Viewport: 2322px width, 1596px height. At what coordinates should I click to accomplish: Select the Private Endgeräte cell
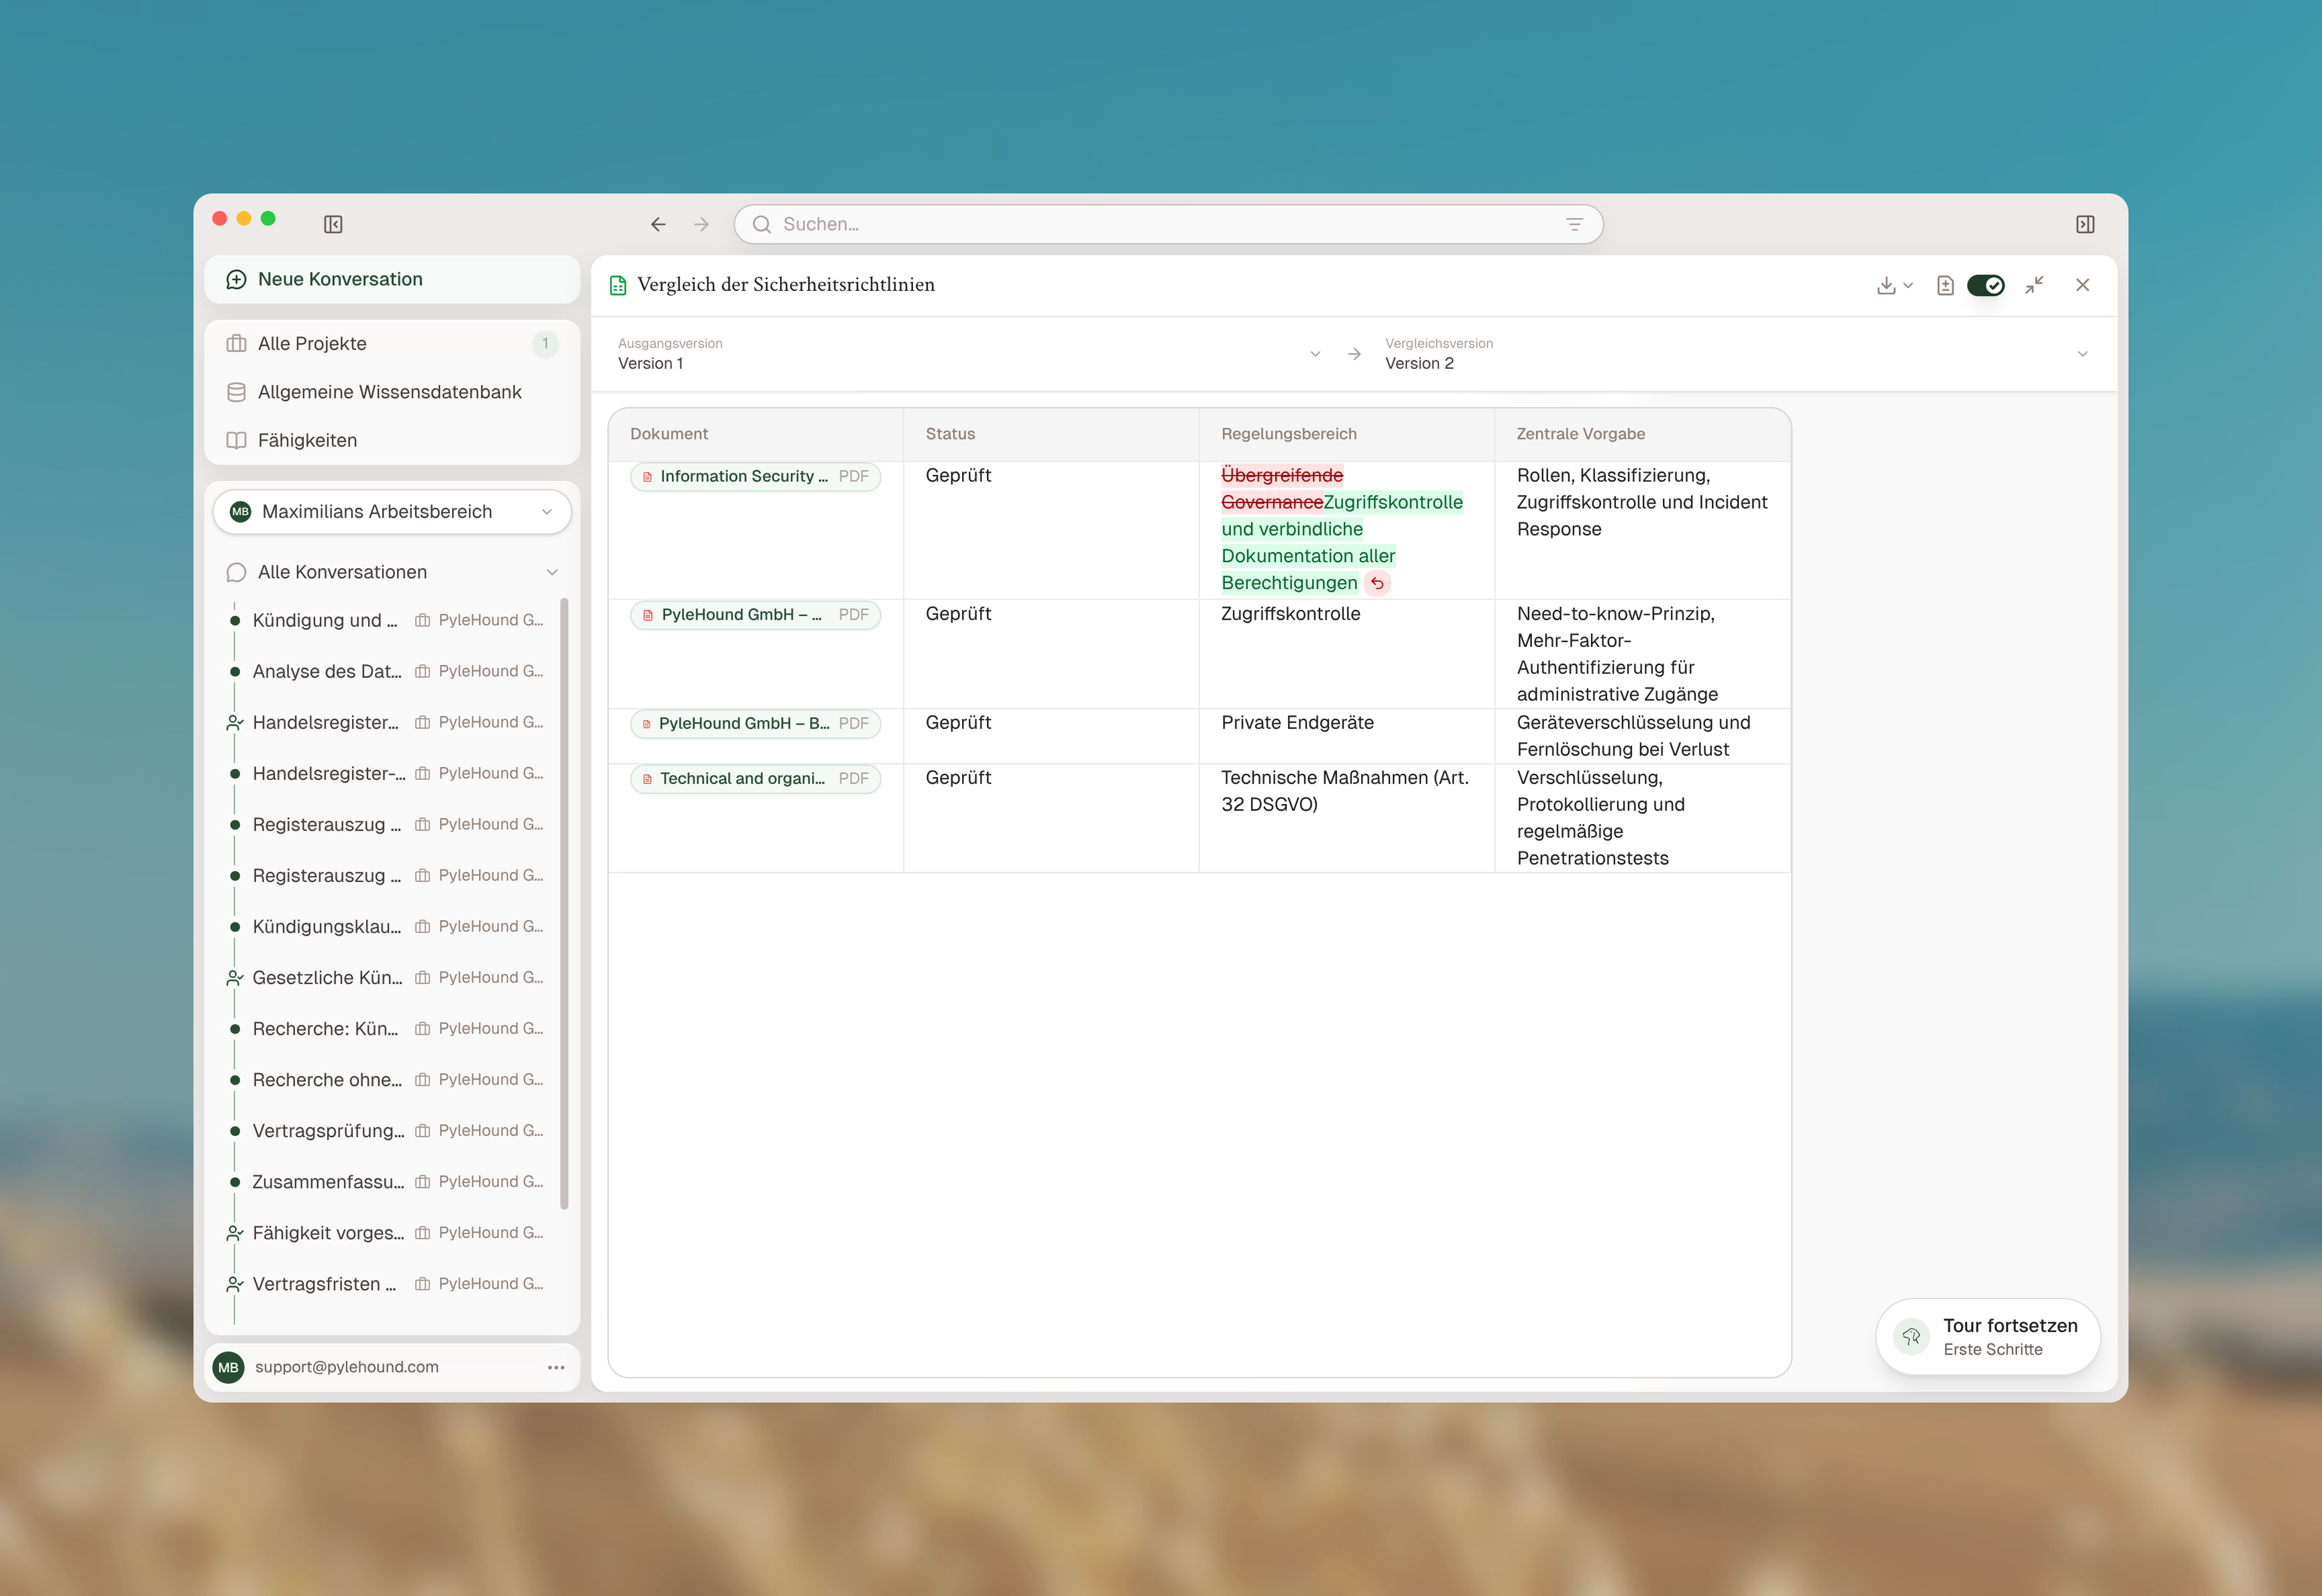(1346, 736)
